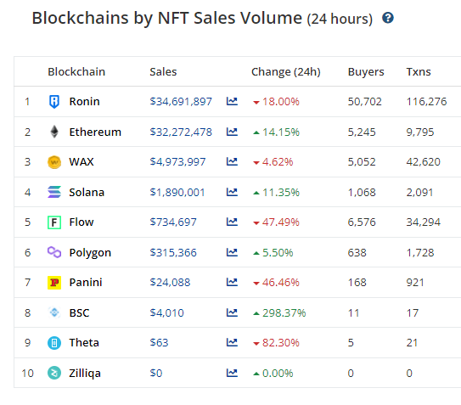Select Ronin buyers count 50,702
This screenshot has height=405, width=461.
[364, 102]
